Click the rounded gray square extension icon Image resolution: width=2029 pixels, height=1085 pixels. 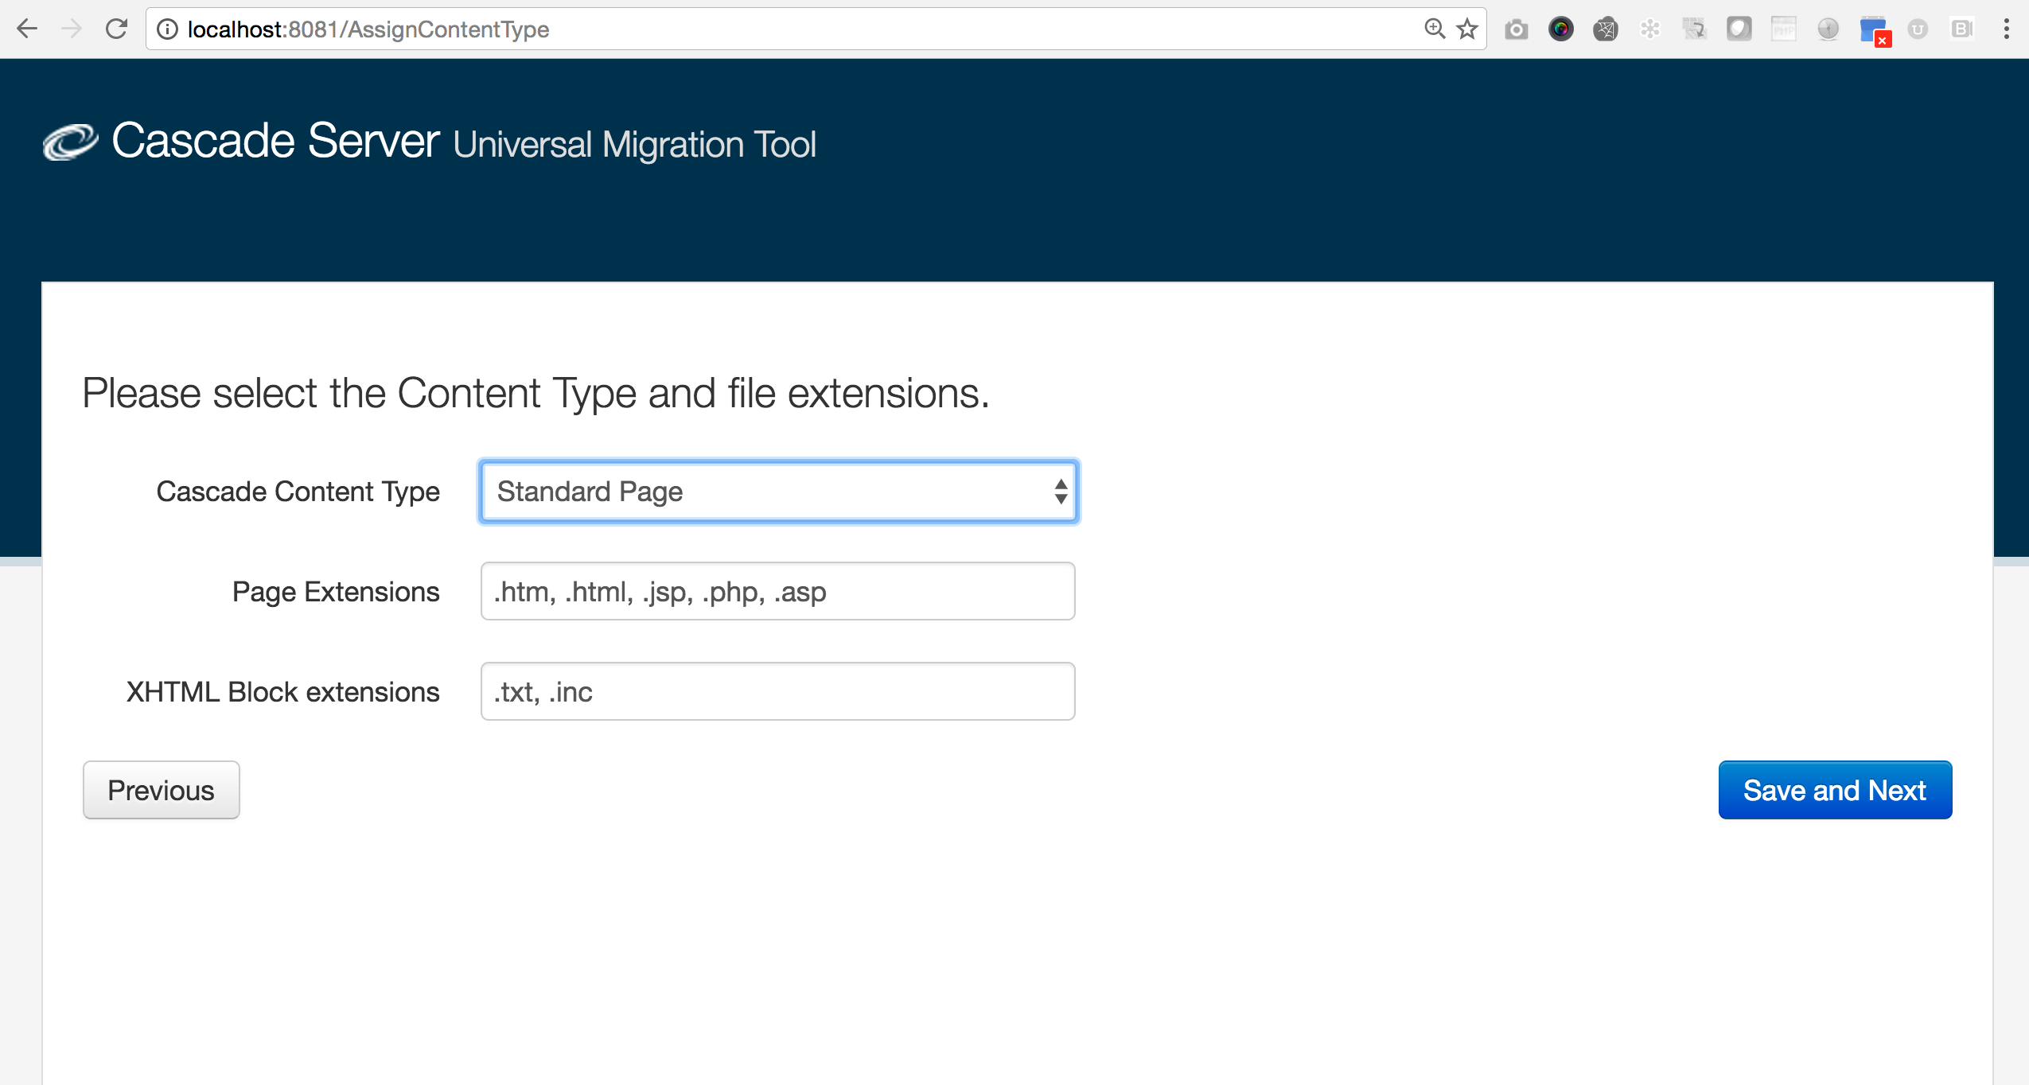pyautogui.click(x=1739, y=29)
